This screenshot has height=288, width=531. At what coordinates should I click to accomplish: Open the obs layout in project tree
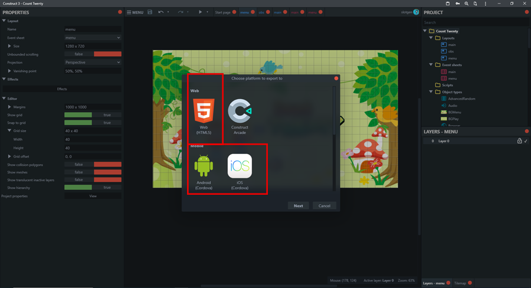click(451, 51)
